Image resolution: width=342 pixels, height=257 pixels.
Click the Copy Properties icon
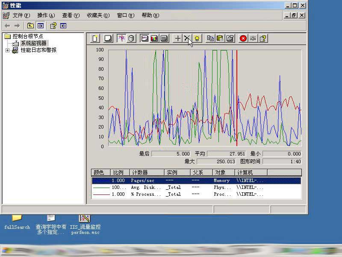tap(210, 39)
